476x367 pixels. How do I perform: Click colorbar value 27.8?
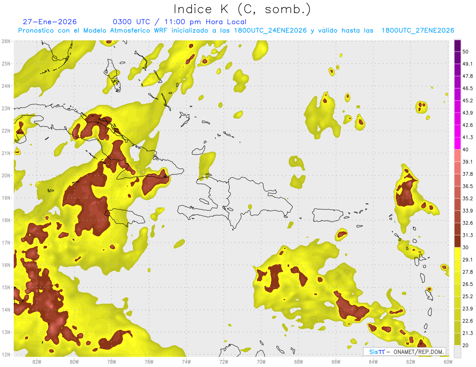[468, 272]
